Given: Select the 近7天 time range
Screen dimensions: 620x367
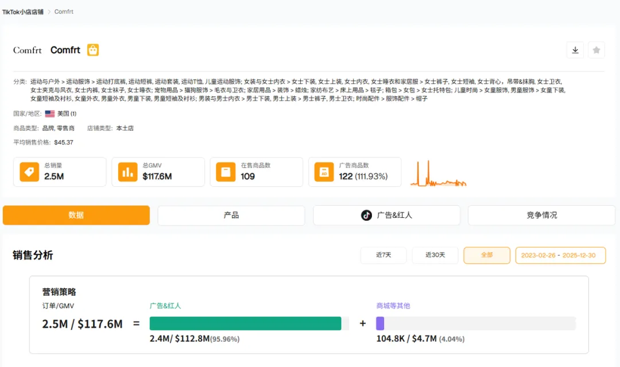Looking at the screenshot, I should 383,255.
